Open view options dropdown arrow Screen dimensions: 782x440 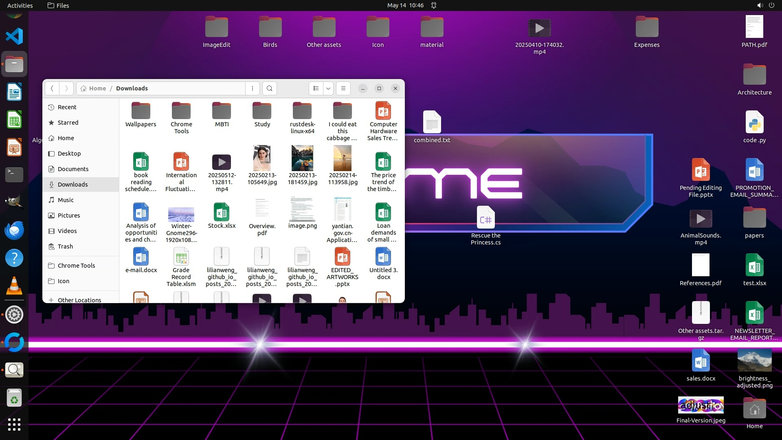(x=328, y=88)
